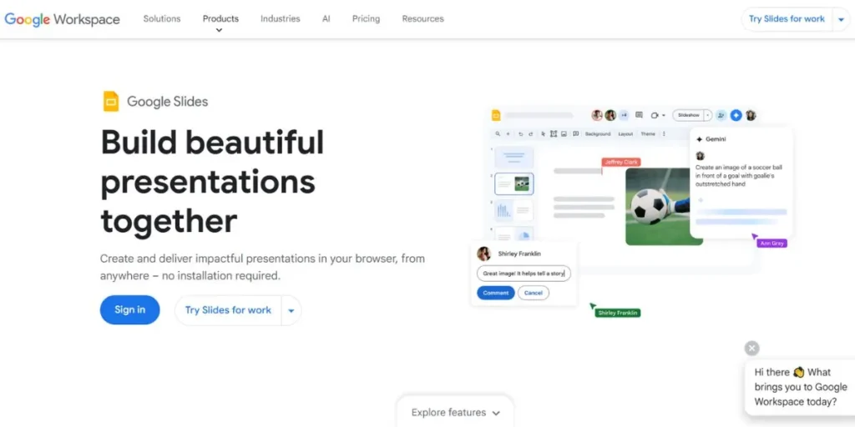Expand the Explore features chevron
The image size is (855, 427).
[496, 413]
